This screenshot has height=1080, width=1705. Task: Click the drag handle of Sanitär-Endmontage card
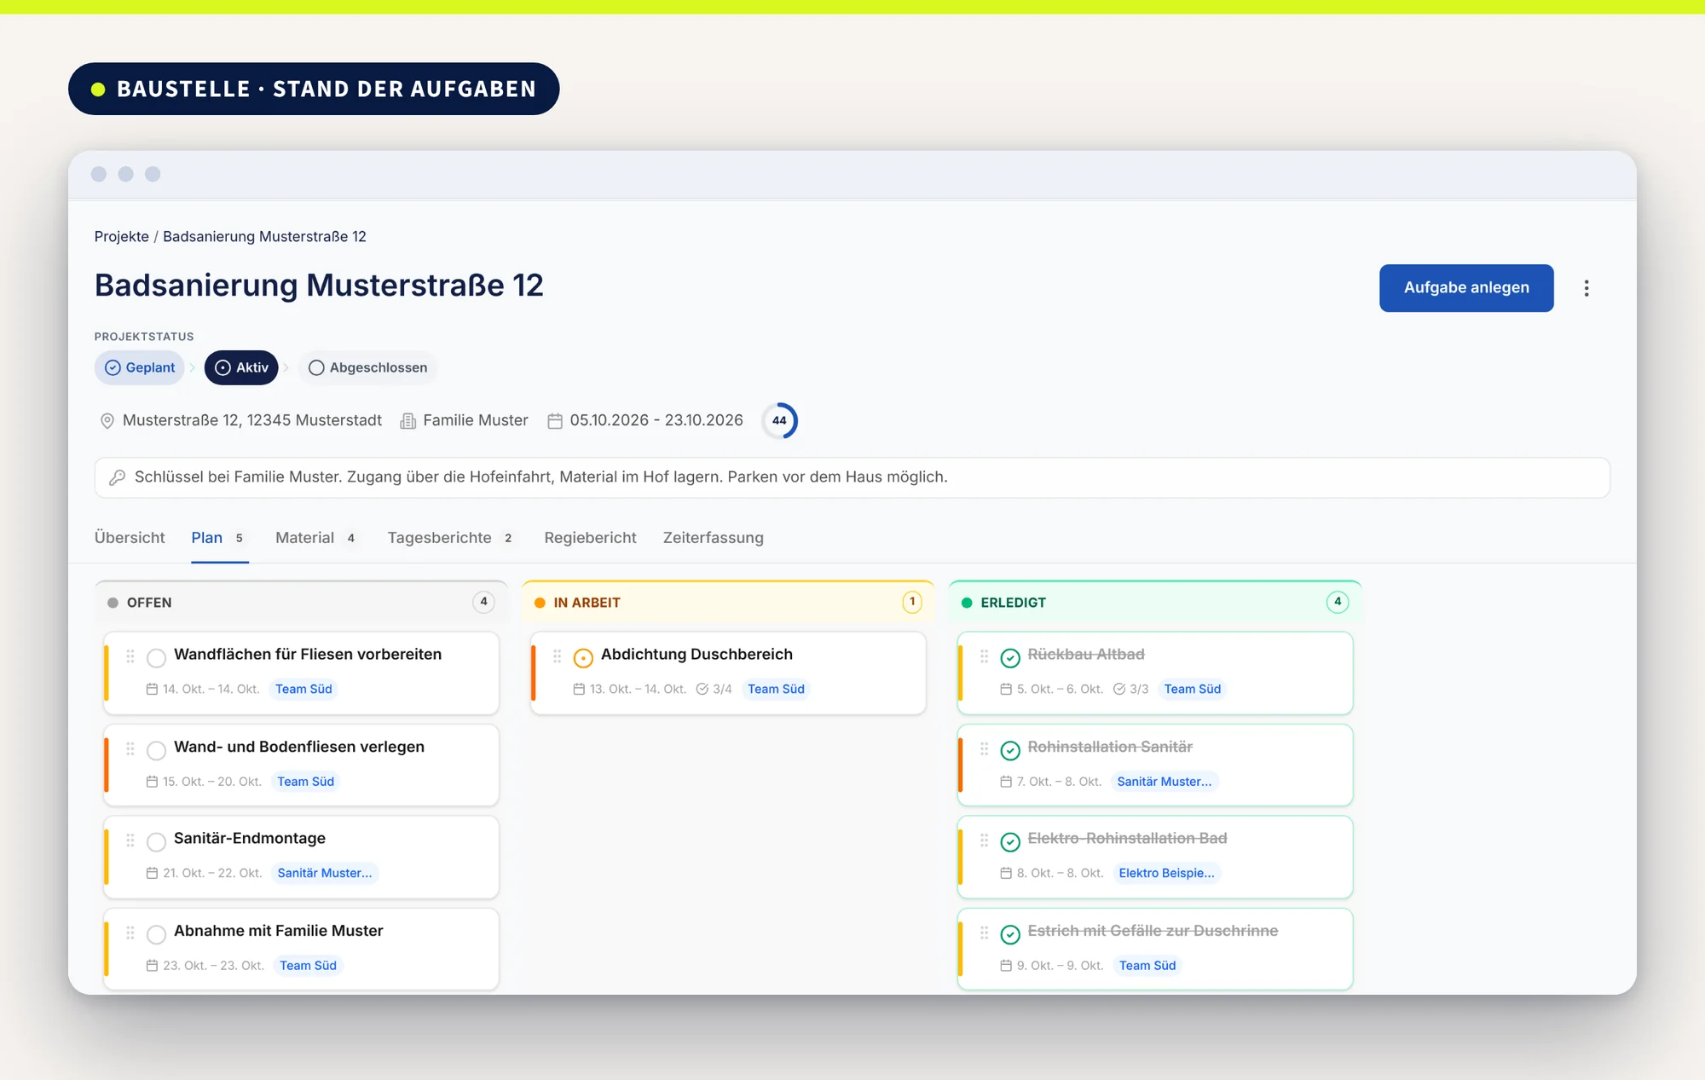click(x=130, y=840)
